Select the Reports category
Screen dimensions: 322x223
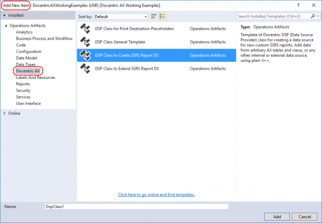coord(23,84)
